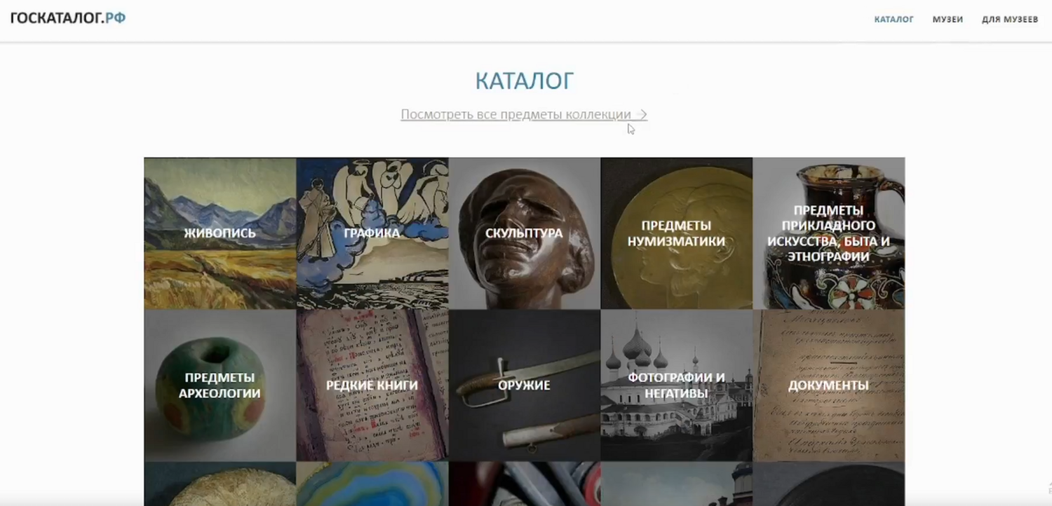Viewport: 1052px width, 506px height.
Task: Go to the ДЛЯ МУЗЕЕВ page
Action: coord(1010,20)
